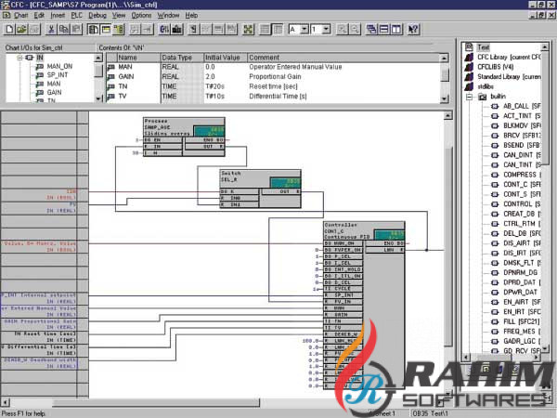Click the yellow-green overview toolbar icon
The height and width of the screenshot is (418, 557).
coord(118,29)
